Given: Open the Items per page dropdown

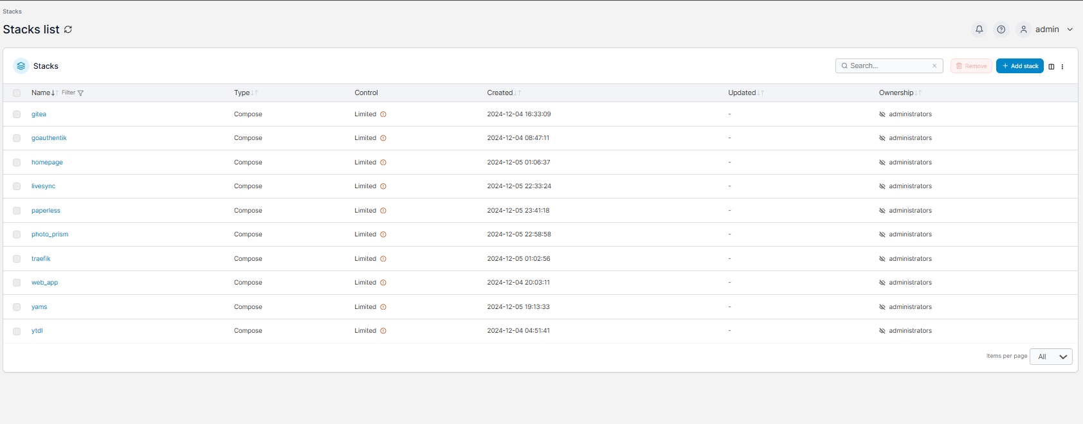Looking at the screenshot, I should [1050, 357].
